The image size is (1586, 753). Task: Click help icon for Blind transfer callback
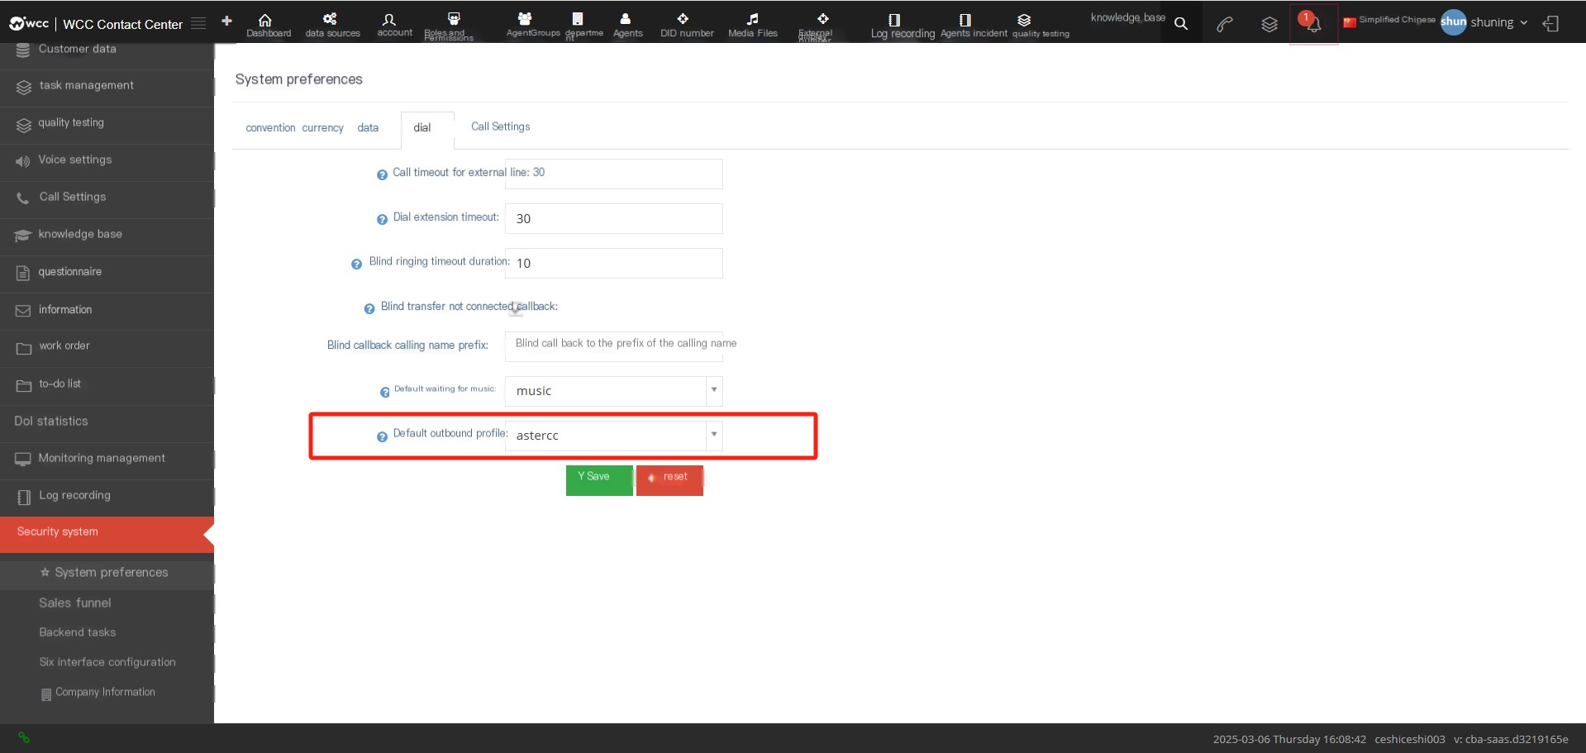point(369,308)
